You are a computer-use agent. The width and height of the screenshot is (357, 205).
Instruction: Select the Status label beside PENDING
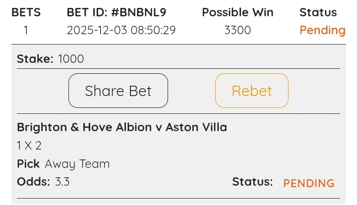pos(252,182)
